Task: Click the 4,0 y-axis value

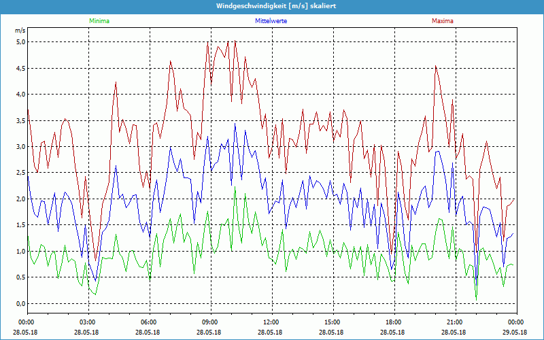Action: coord(21,95)
